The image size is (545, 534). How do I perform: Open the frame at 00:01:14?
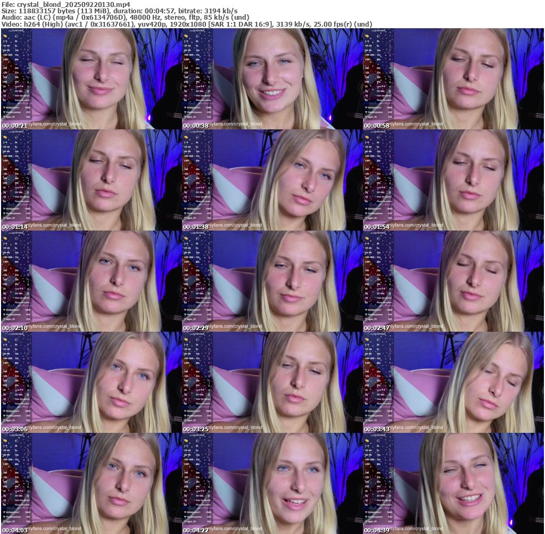click(x=92, y=180)
